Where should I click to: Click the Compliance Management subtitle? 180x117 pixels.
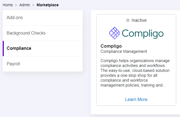(124, 51)
